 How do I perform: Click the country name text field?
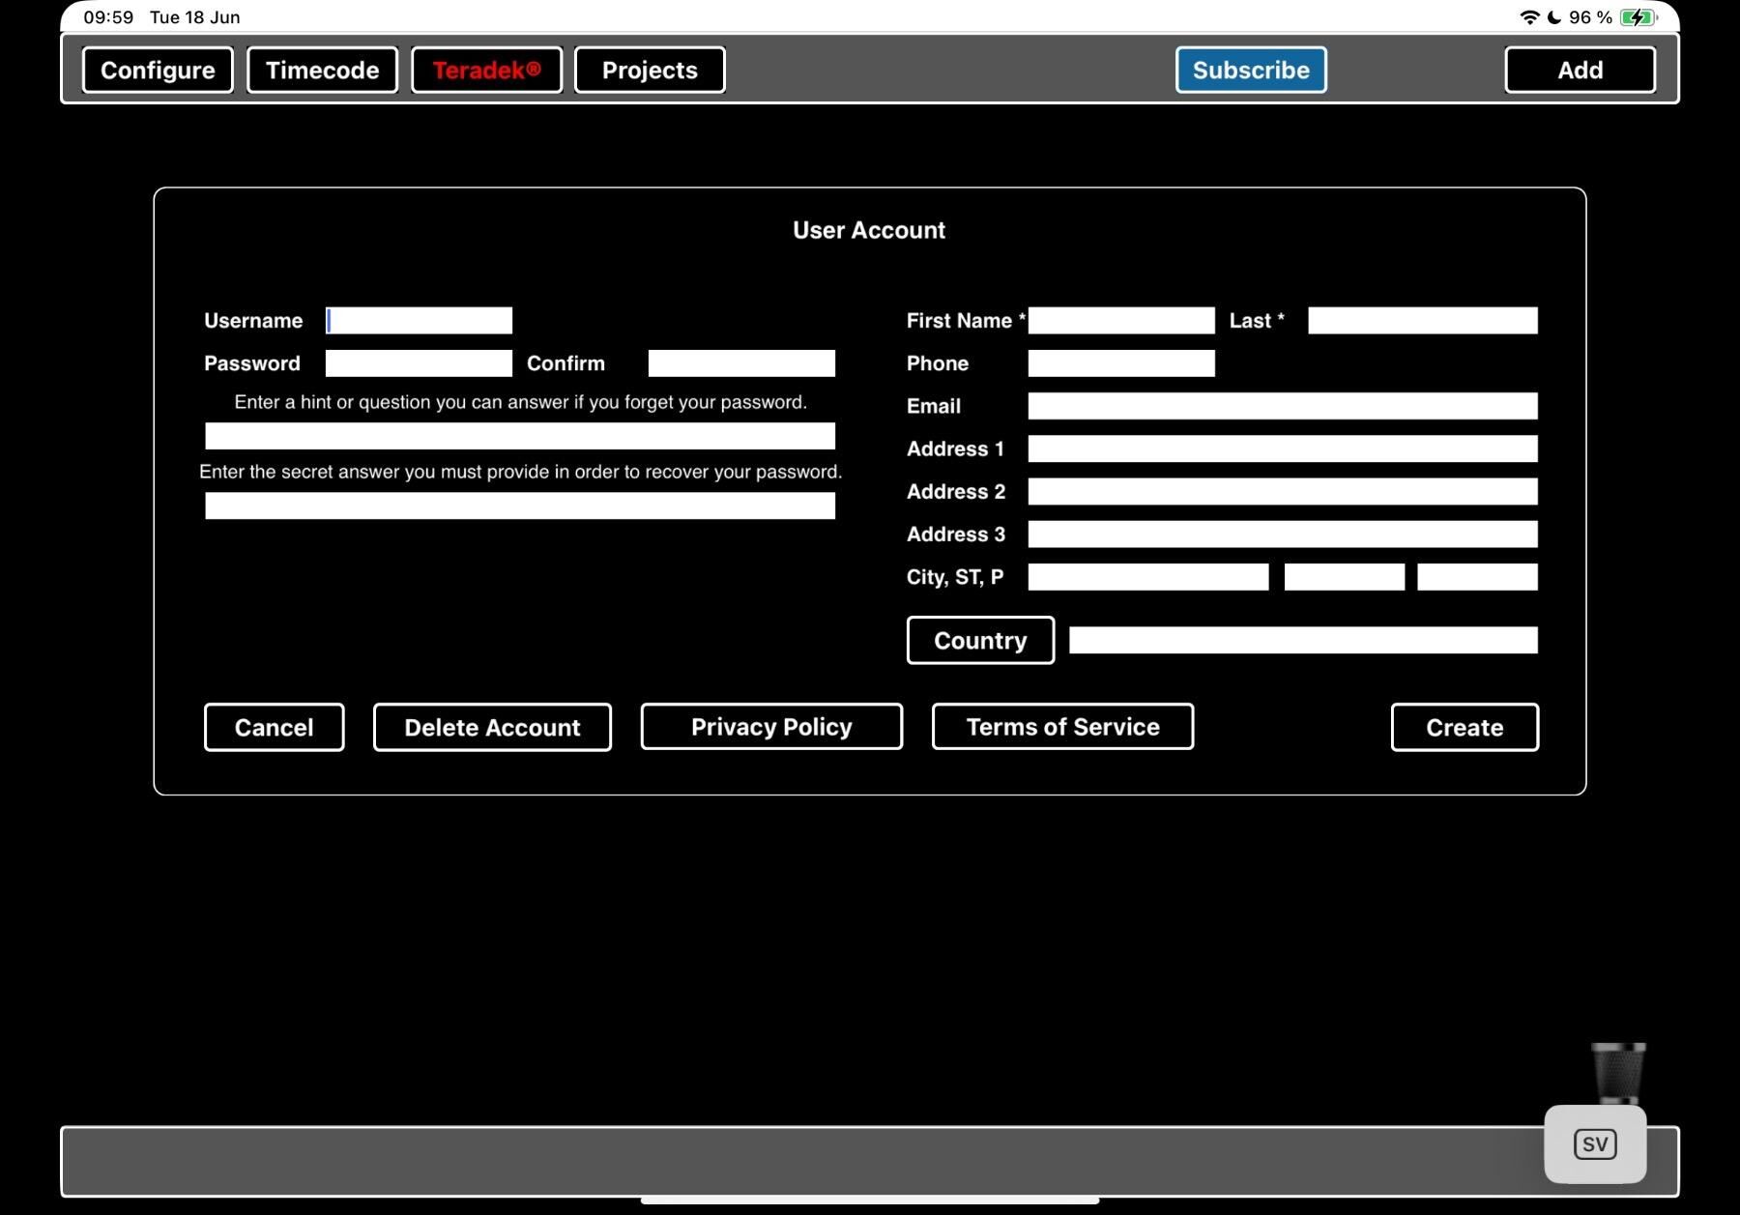[x=1303, y=640]
